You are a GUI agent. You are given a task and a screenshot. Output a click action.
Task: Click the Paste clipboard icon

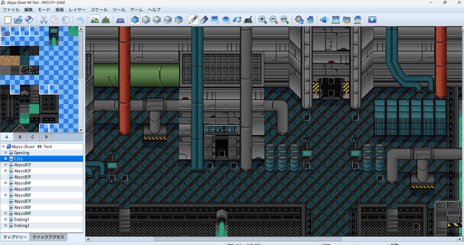click(x=66, y=20)
